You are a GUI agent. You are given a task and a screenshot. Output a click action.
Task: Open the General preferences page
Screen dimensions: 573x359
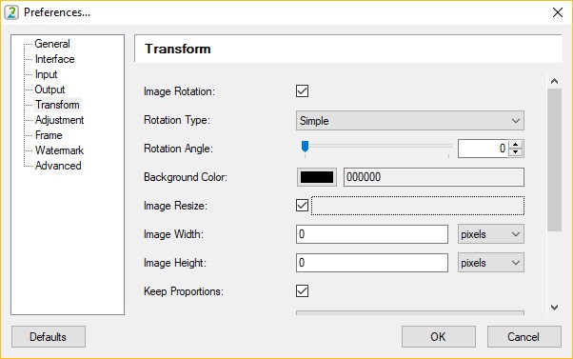pos(52,44)
